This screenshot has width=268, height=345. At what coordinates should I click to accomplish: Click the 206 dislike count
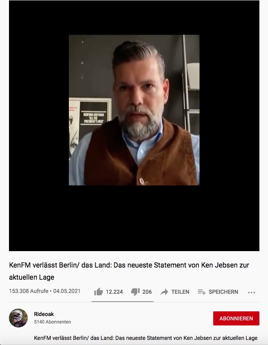tap(147, 292)
